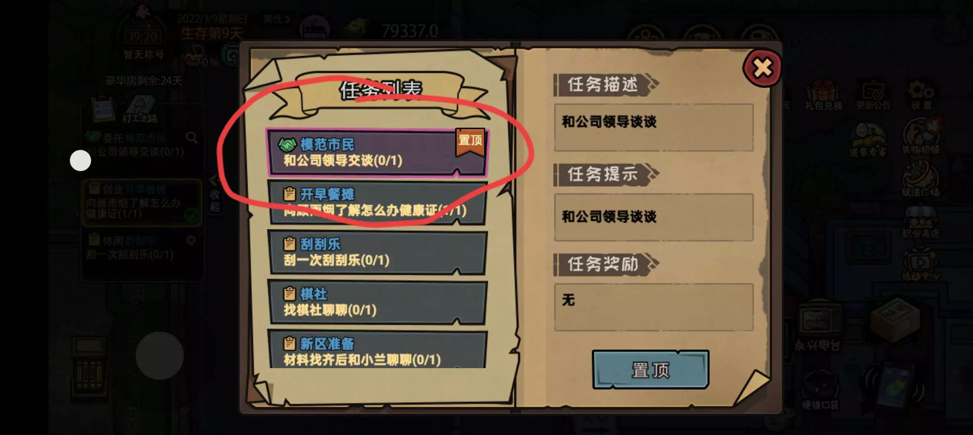Expand the 属性 attributes arrow

coord(276,19)
